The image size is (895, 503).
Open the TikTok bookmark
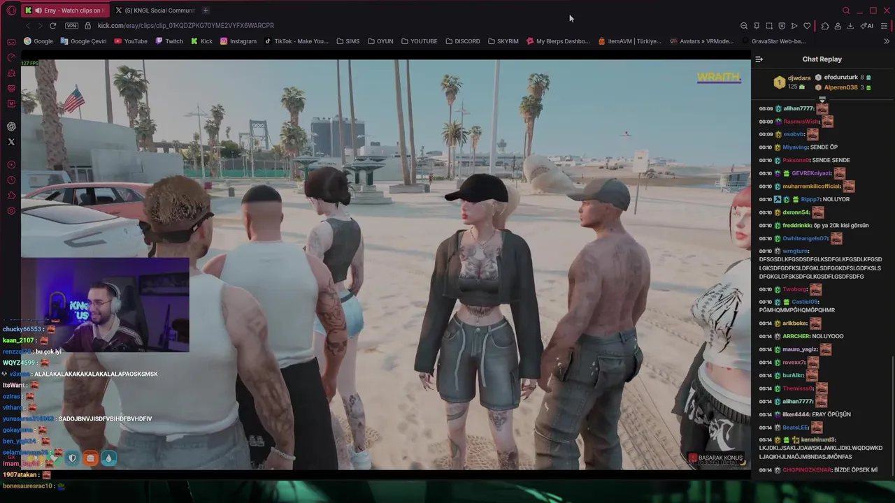(x=296, y=41)
